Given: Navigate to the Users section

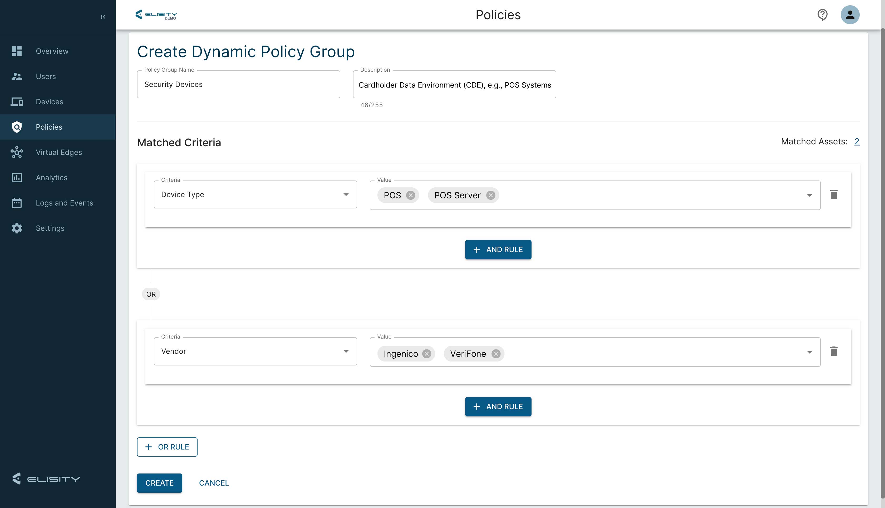Looking at the screenshot, I should pos(46,76).
